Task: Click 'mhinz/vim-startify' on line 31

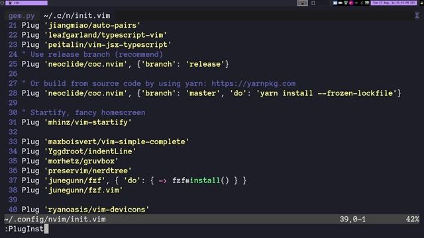Action: tap(88, 122)
